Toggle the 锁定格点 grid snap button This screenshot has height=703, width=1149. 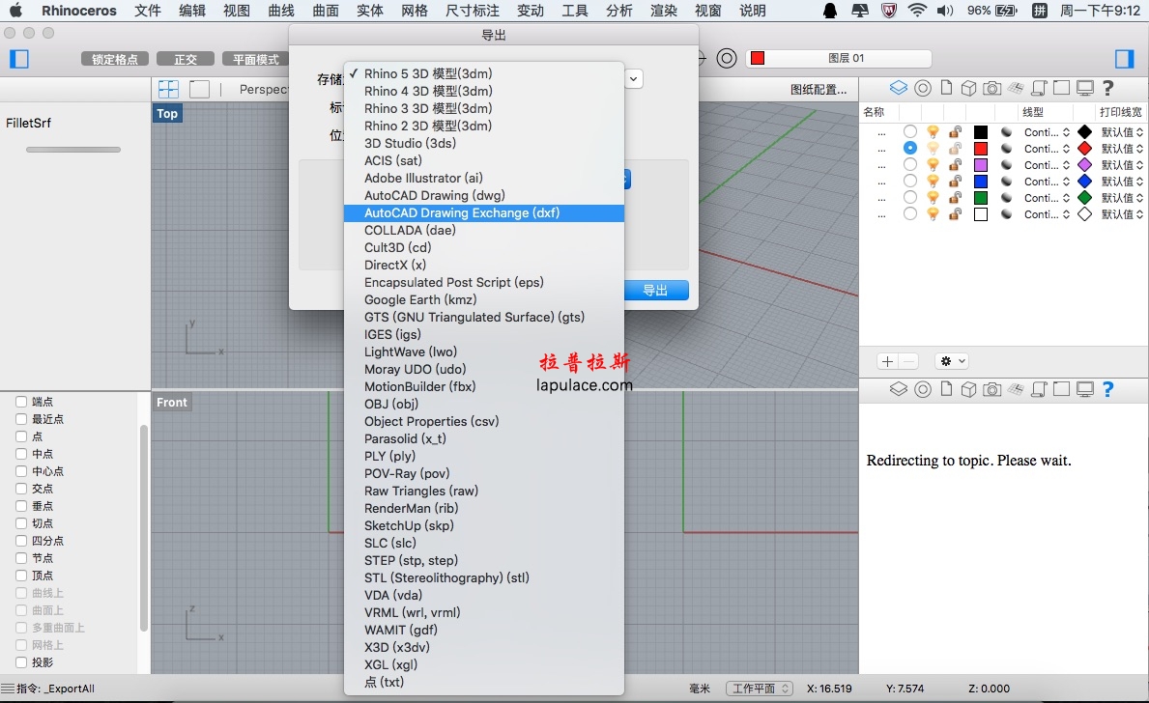tap(115, 59)
